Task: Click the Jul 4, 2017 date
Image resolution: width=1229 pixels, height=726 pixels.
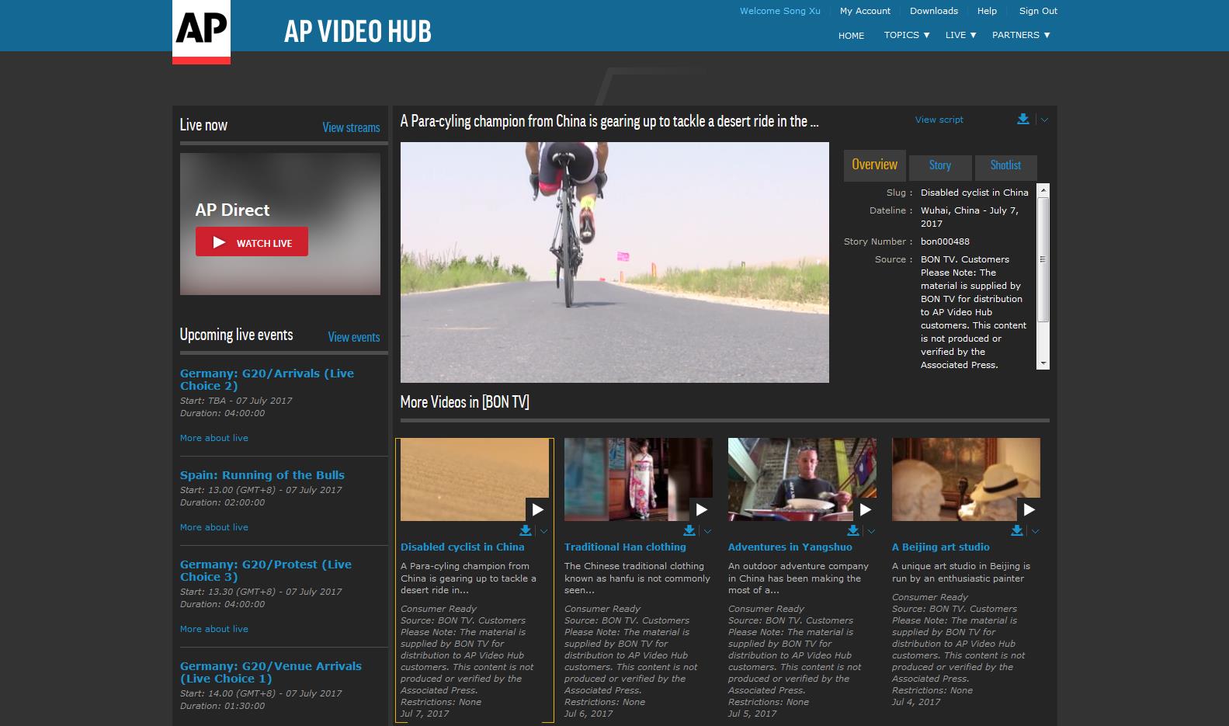Action: click(916, 702)
